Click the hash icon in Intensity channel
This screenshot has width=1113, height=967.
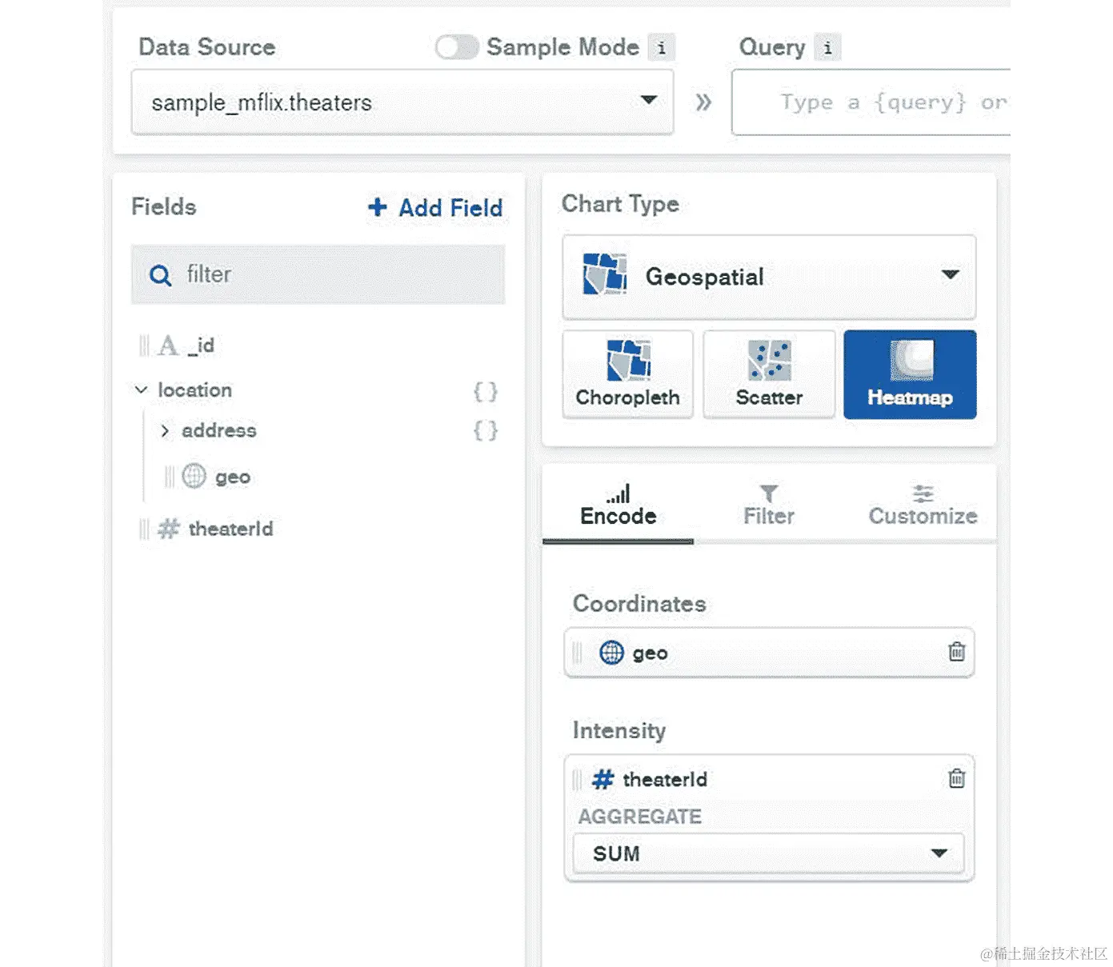(x=603, y=779)
